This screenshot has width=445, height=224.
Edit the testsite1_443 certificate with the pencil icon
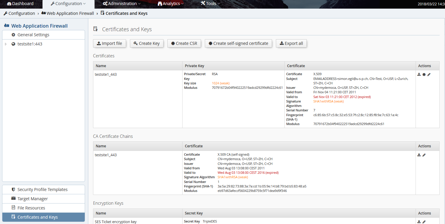point(429,74)
